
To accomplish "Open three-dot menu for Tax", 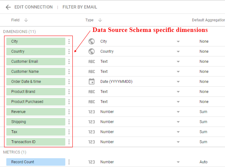I will point(69,132).
